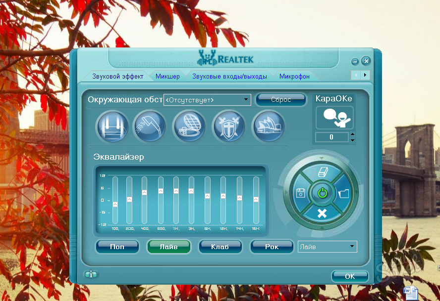Click the X icon on equalizer wheel
Viewport: 440px width, 301px height.
322,214
